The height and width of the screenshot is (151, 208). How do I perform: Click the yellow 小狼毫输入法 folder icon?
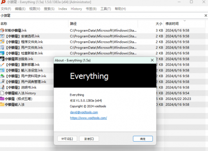point(2,104)
